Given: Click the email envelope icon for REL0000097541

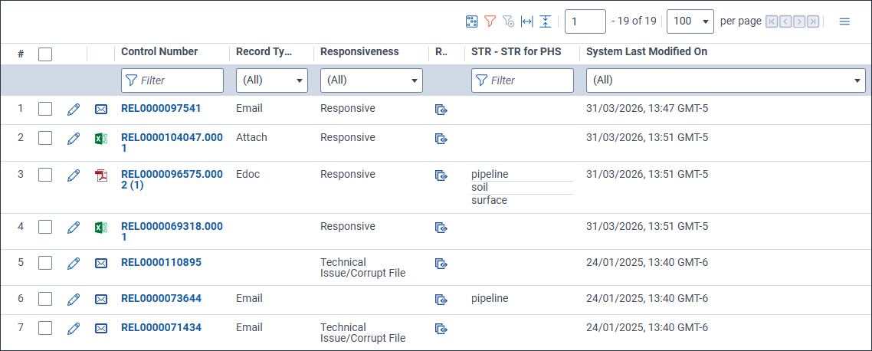Looking at the screenshot, I should [x=100, y=110].
